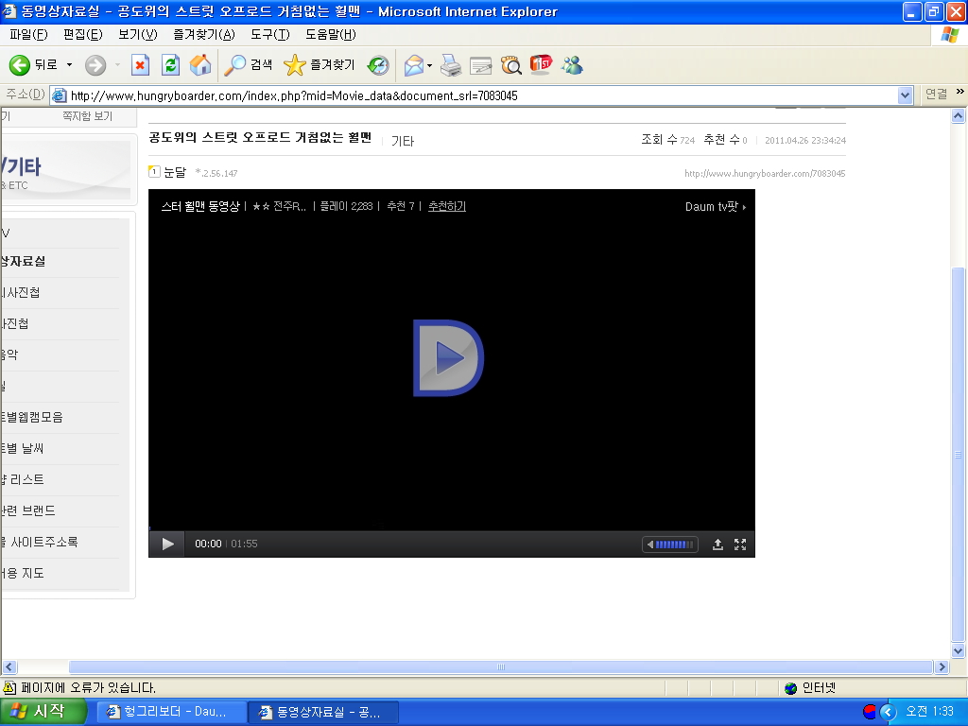Expand hidden tray icons arrow
This screenshot has height=726, width=968.
(x=888, y=712)
